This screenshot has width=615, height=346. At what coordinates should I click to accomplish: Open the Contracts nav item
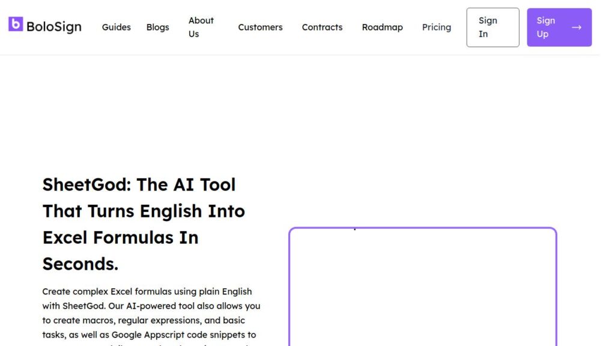tap(322, 27)
